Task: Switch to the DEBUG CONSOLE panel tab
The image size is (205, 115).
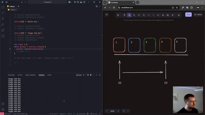Action: tap(30, 75)
